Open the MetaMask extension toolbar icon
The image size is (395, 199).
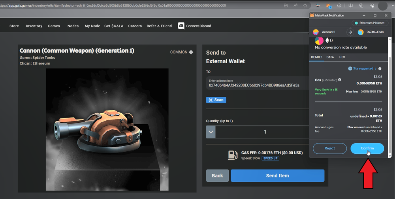pyautogui.click(x=328, y=6)
